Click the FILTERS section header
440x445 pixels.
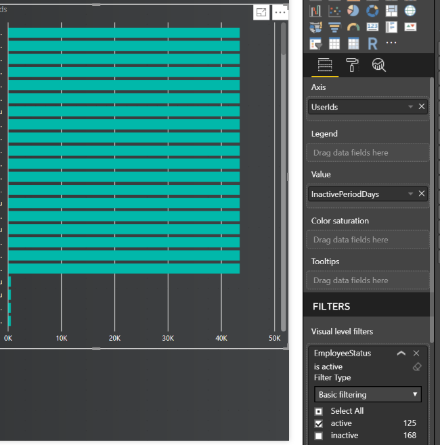pyautogui.click(x=331, y=307)
